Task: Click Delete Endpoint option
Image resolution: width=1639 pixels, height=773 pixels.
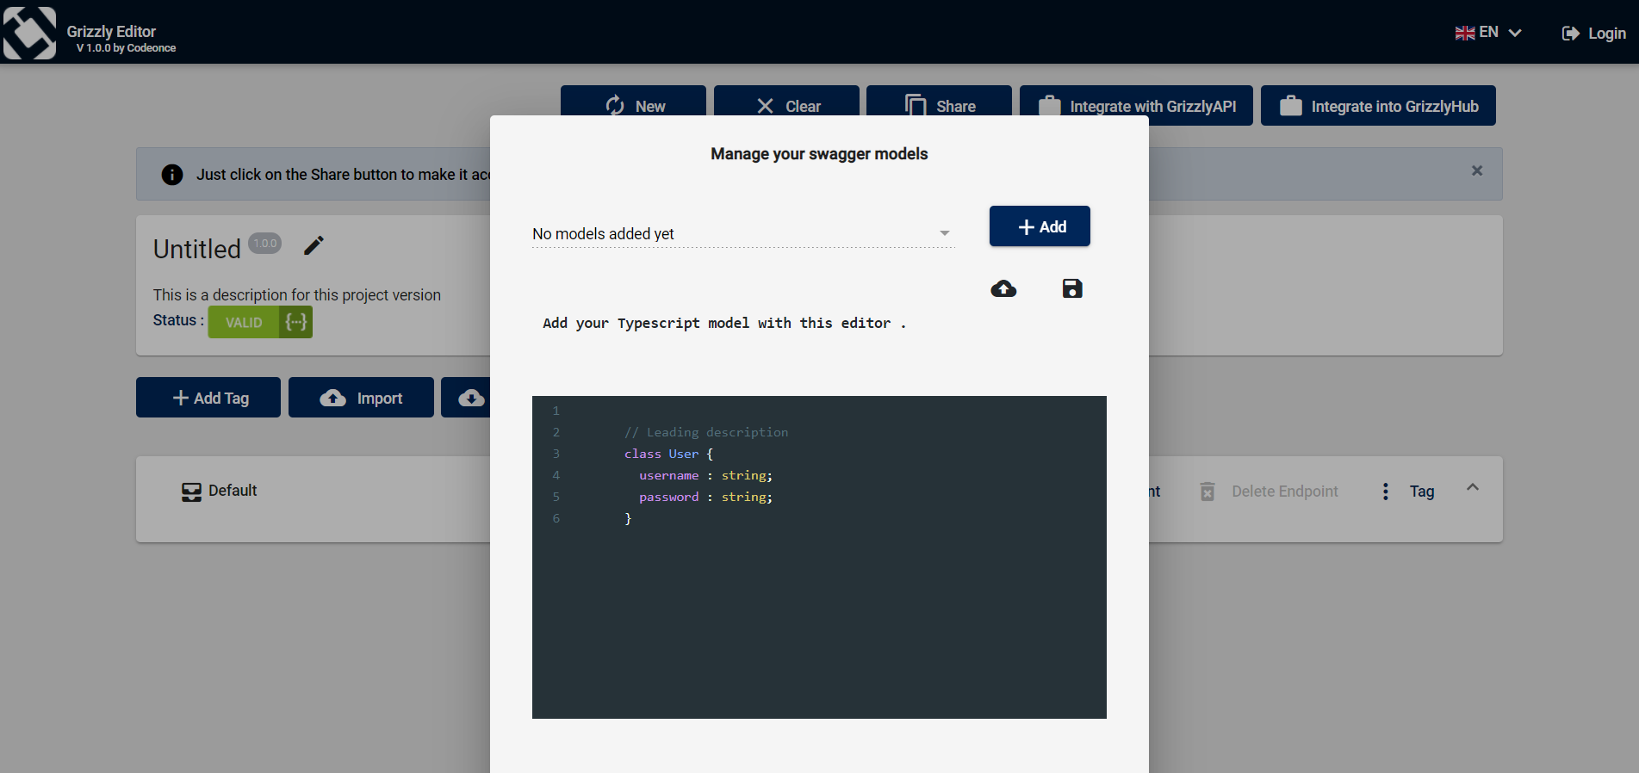Action: click(x=1284, y=492)
